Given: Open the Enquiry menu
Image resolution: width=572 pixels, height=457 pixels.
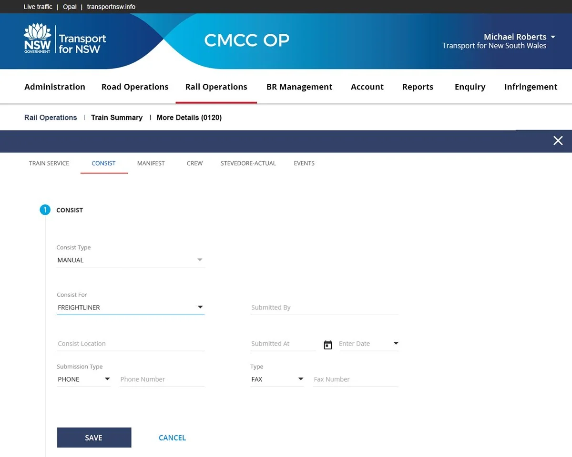Looking at the screenshot, I should click(470, 87).
